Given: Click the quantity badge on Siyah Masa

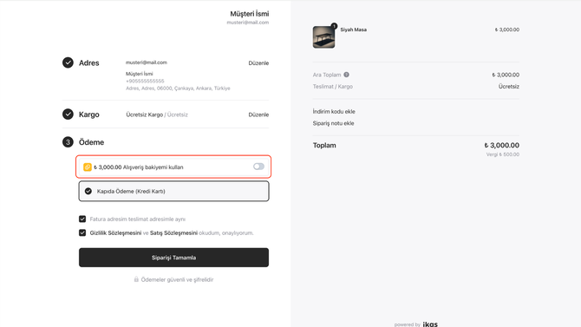Looking at the screenshot, I should tap(334, 26).
